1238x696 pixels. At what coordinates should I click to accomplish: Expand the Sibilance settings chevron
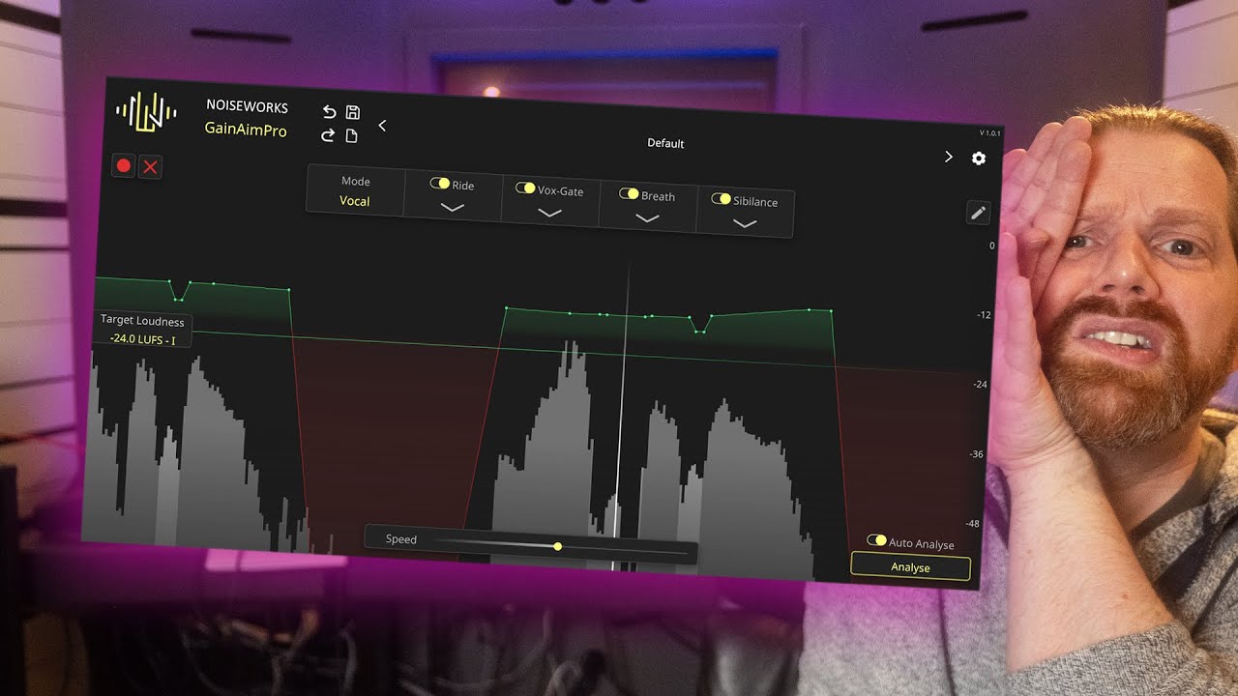pyautogui.click(x=744, y=223)
